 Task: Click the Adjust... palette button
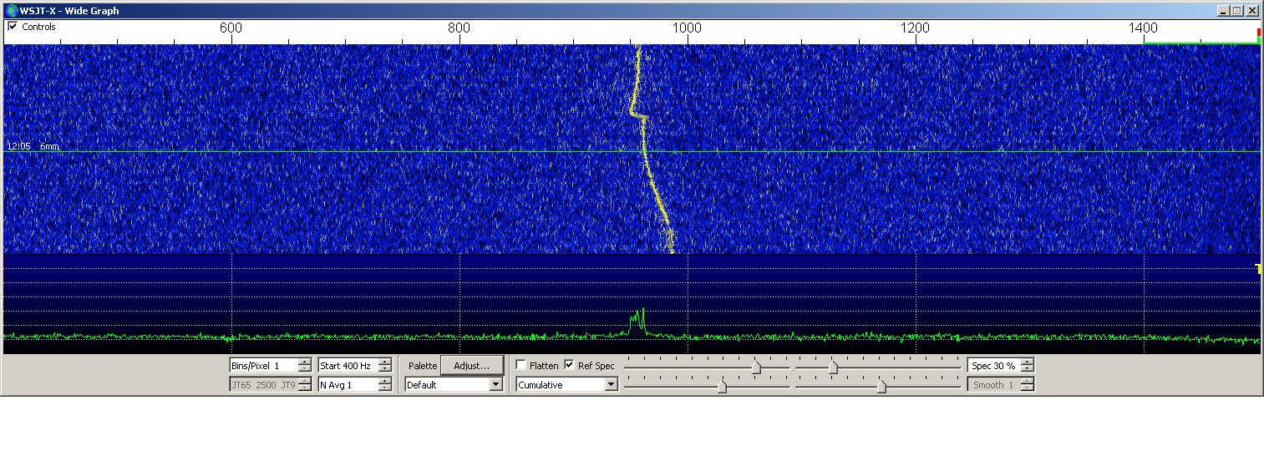(472, 366)
